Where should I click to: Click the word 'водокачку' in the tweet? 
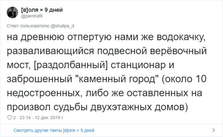click(181, 37)
